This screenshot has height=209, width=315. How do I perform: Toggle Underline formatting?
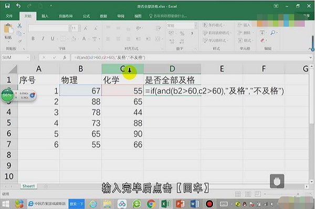pos(52,38)
